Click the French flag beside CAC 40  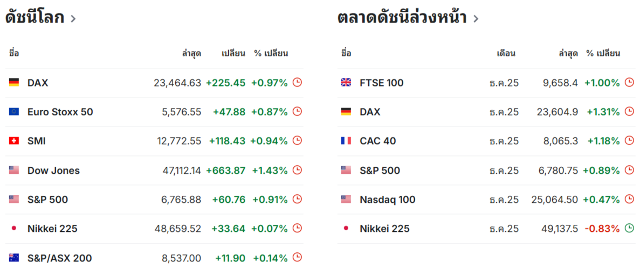(x=346, y=141)
